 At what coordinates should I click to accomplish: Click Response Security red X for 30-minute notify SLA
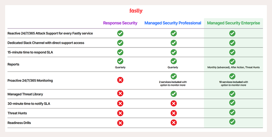coord(120,103)
